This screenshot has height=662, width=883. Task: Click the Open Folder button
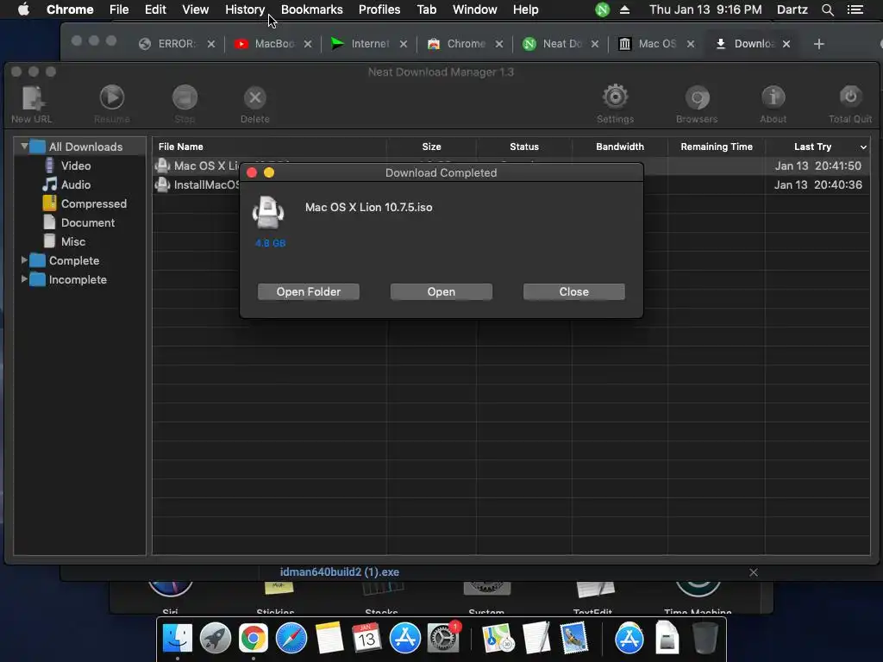(309, 291)
